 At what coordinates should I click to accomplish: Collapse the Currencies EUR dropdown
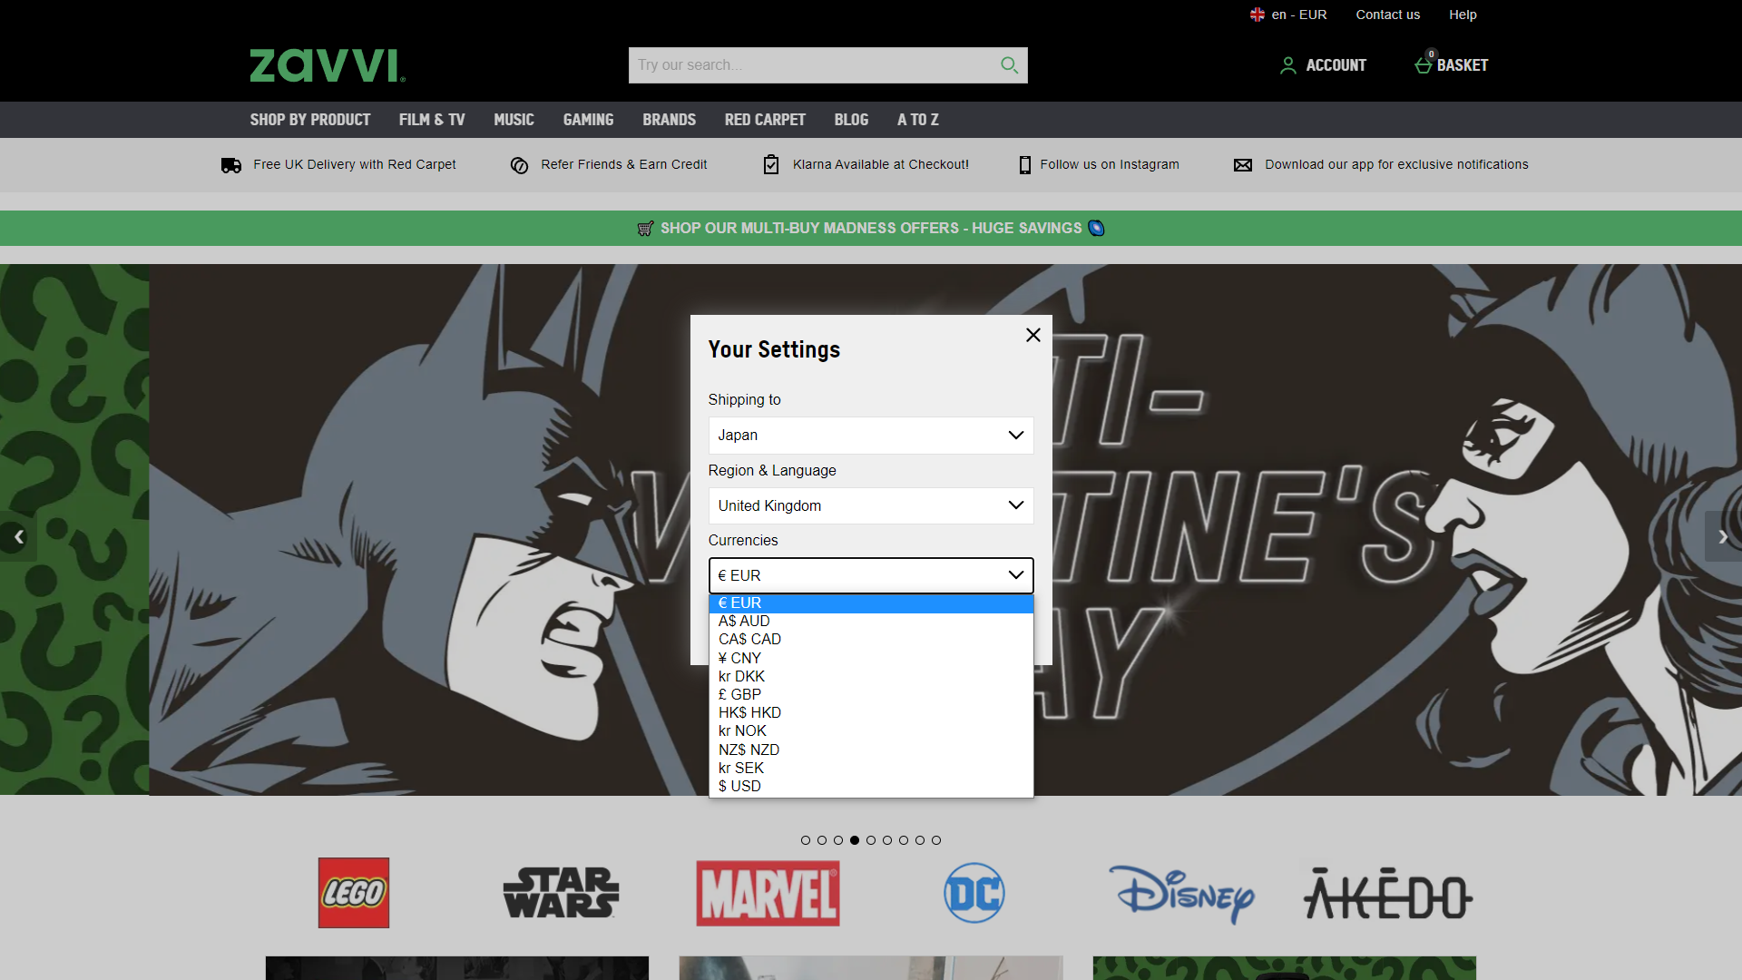(871, 575)
